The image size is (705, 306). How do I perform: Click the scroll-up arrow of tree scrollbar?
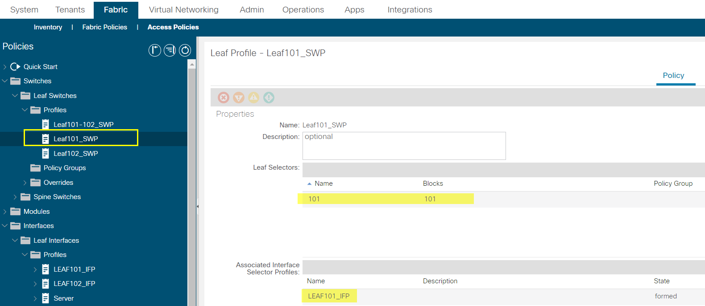(x=192, y=64)
